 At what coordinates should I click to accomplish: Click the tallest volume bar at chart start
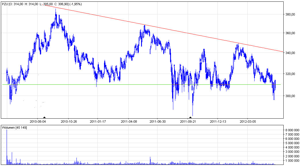(x=7, y=147)
